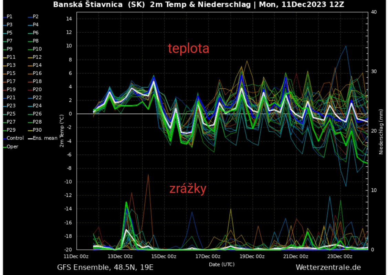388x275 pixels.
Task: Click the 40 precipitation axis value
Action: 374,12
